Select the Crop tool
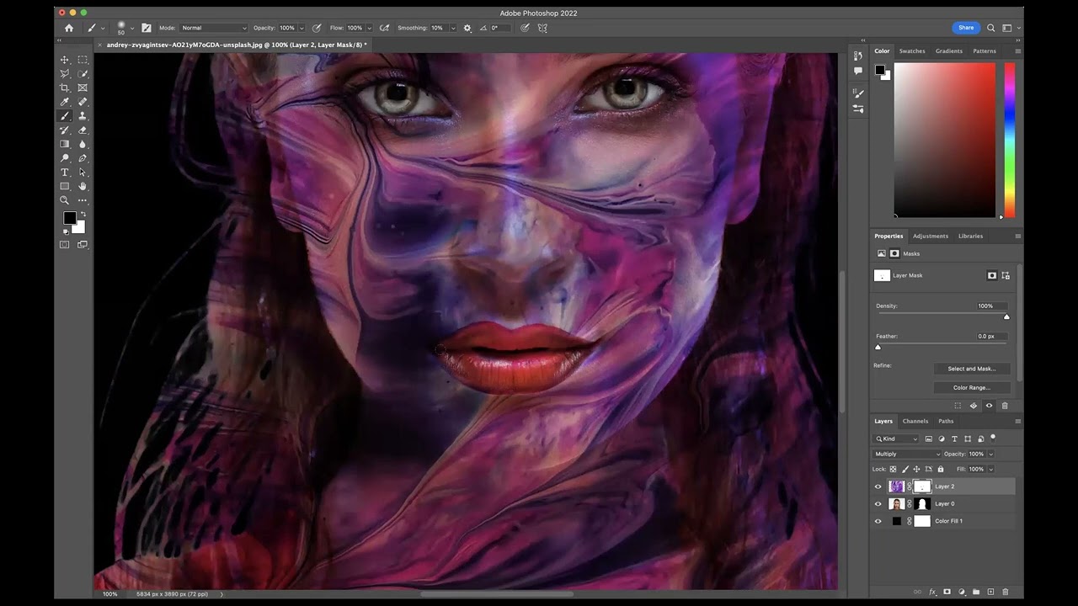This screenshot has height=606, width=1078. coord(64,88)
